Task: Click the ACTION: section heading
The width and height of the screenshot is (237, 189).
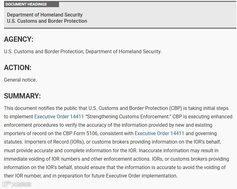Action: coord(18,68)
